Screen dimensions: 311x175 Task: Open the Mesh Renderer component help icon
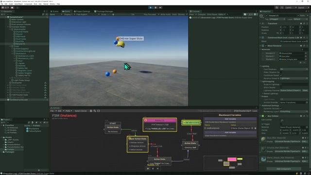(301, 46)
